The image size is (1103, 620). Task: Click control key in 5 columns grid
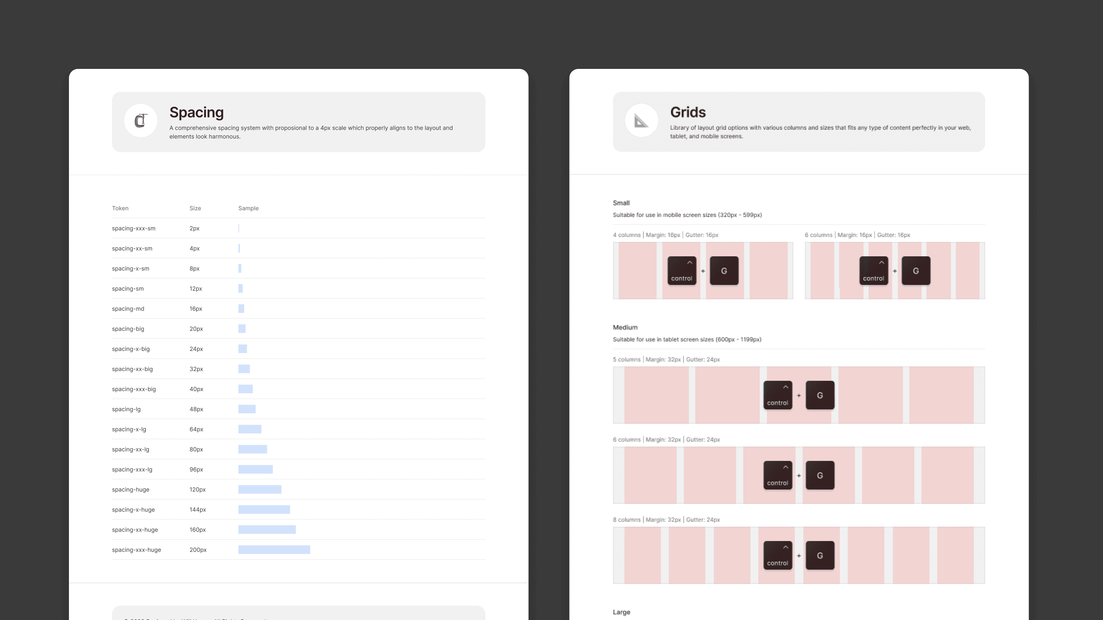(x=778, y=395)
